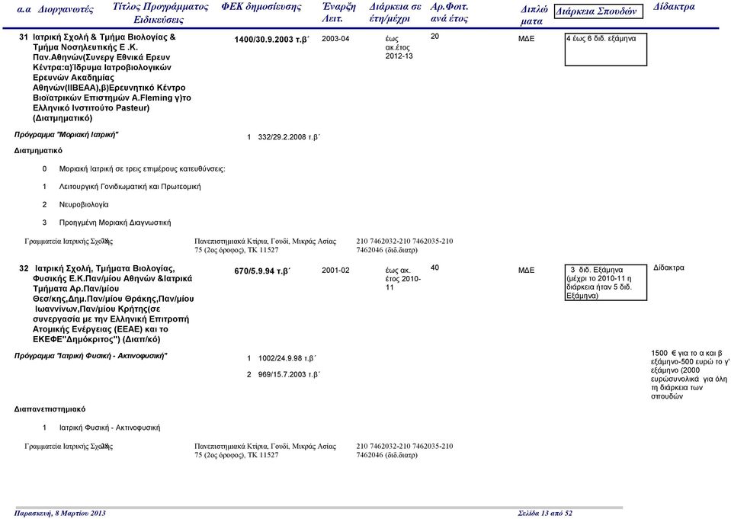Select start year '2001-02'

pos(335,271)
